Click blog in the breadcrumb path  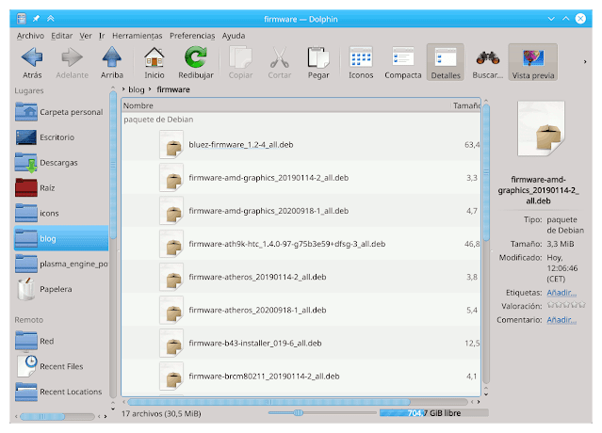click(137, 89)
